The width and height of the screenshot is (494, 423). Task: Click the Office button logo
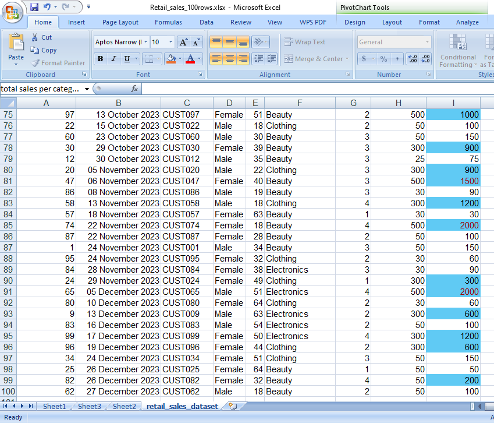click(12, 13)
